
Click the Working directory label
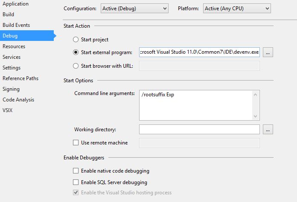95,130
